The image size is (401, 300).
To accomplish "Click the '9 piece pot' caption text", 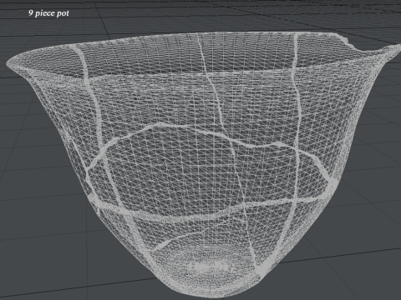I will (48, 13).
